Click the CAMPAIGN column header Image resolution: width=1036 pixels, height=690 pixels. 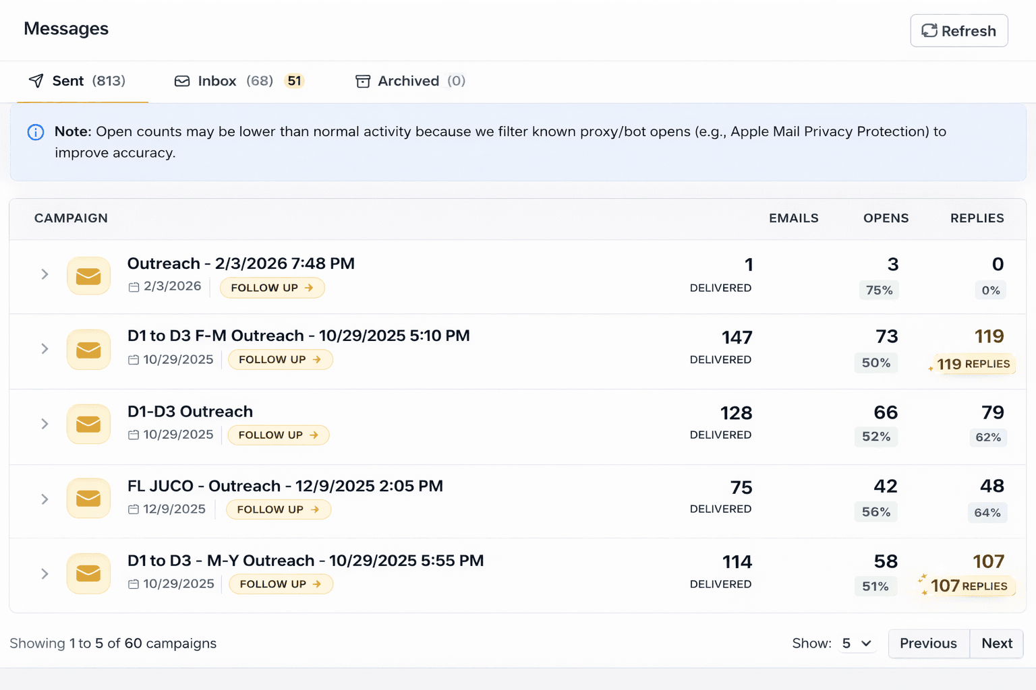click(x=71, y=218)
